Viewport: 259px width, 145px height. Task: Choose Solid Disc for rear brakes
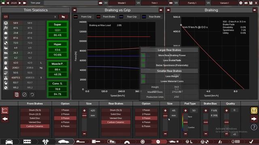click(116, 114)
